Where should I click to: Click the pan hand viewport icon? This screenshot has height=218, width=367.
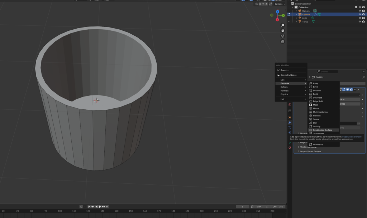pos(283,31)
